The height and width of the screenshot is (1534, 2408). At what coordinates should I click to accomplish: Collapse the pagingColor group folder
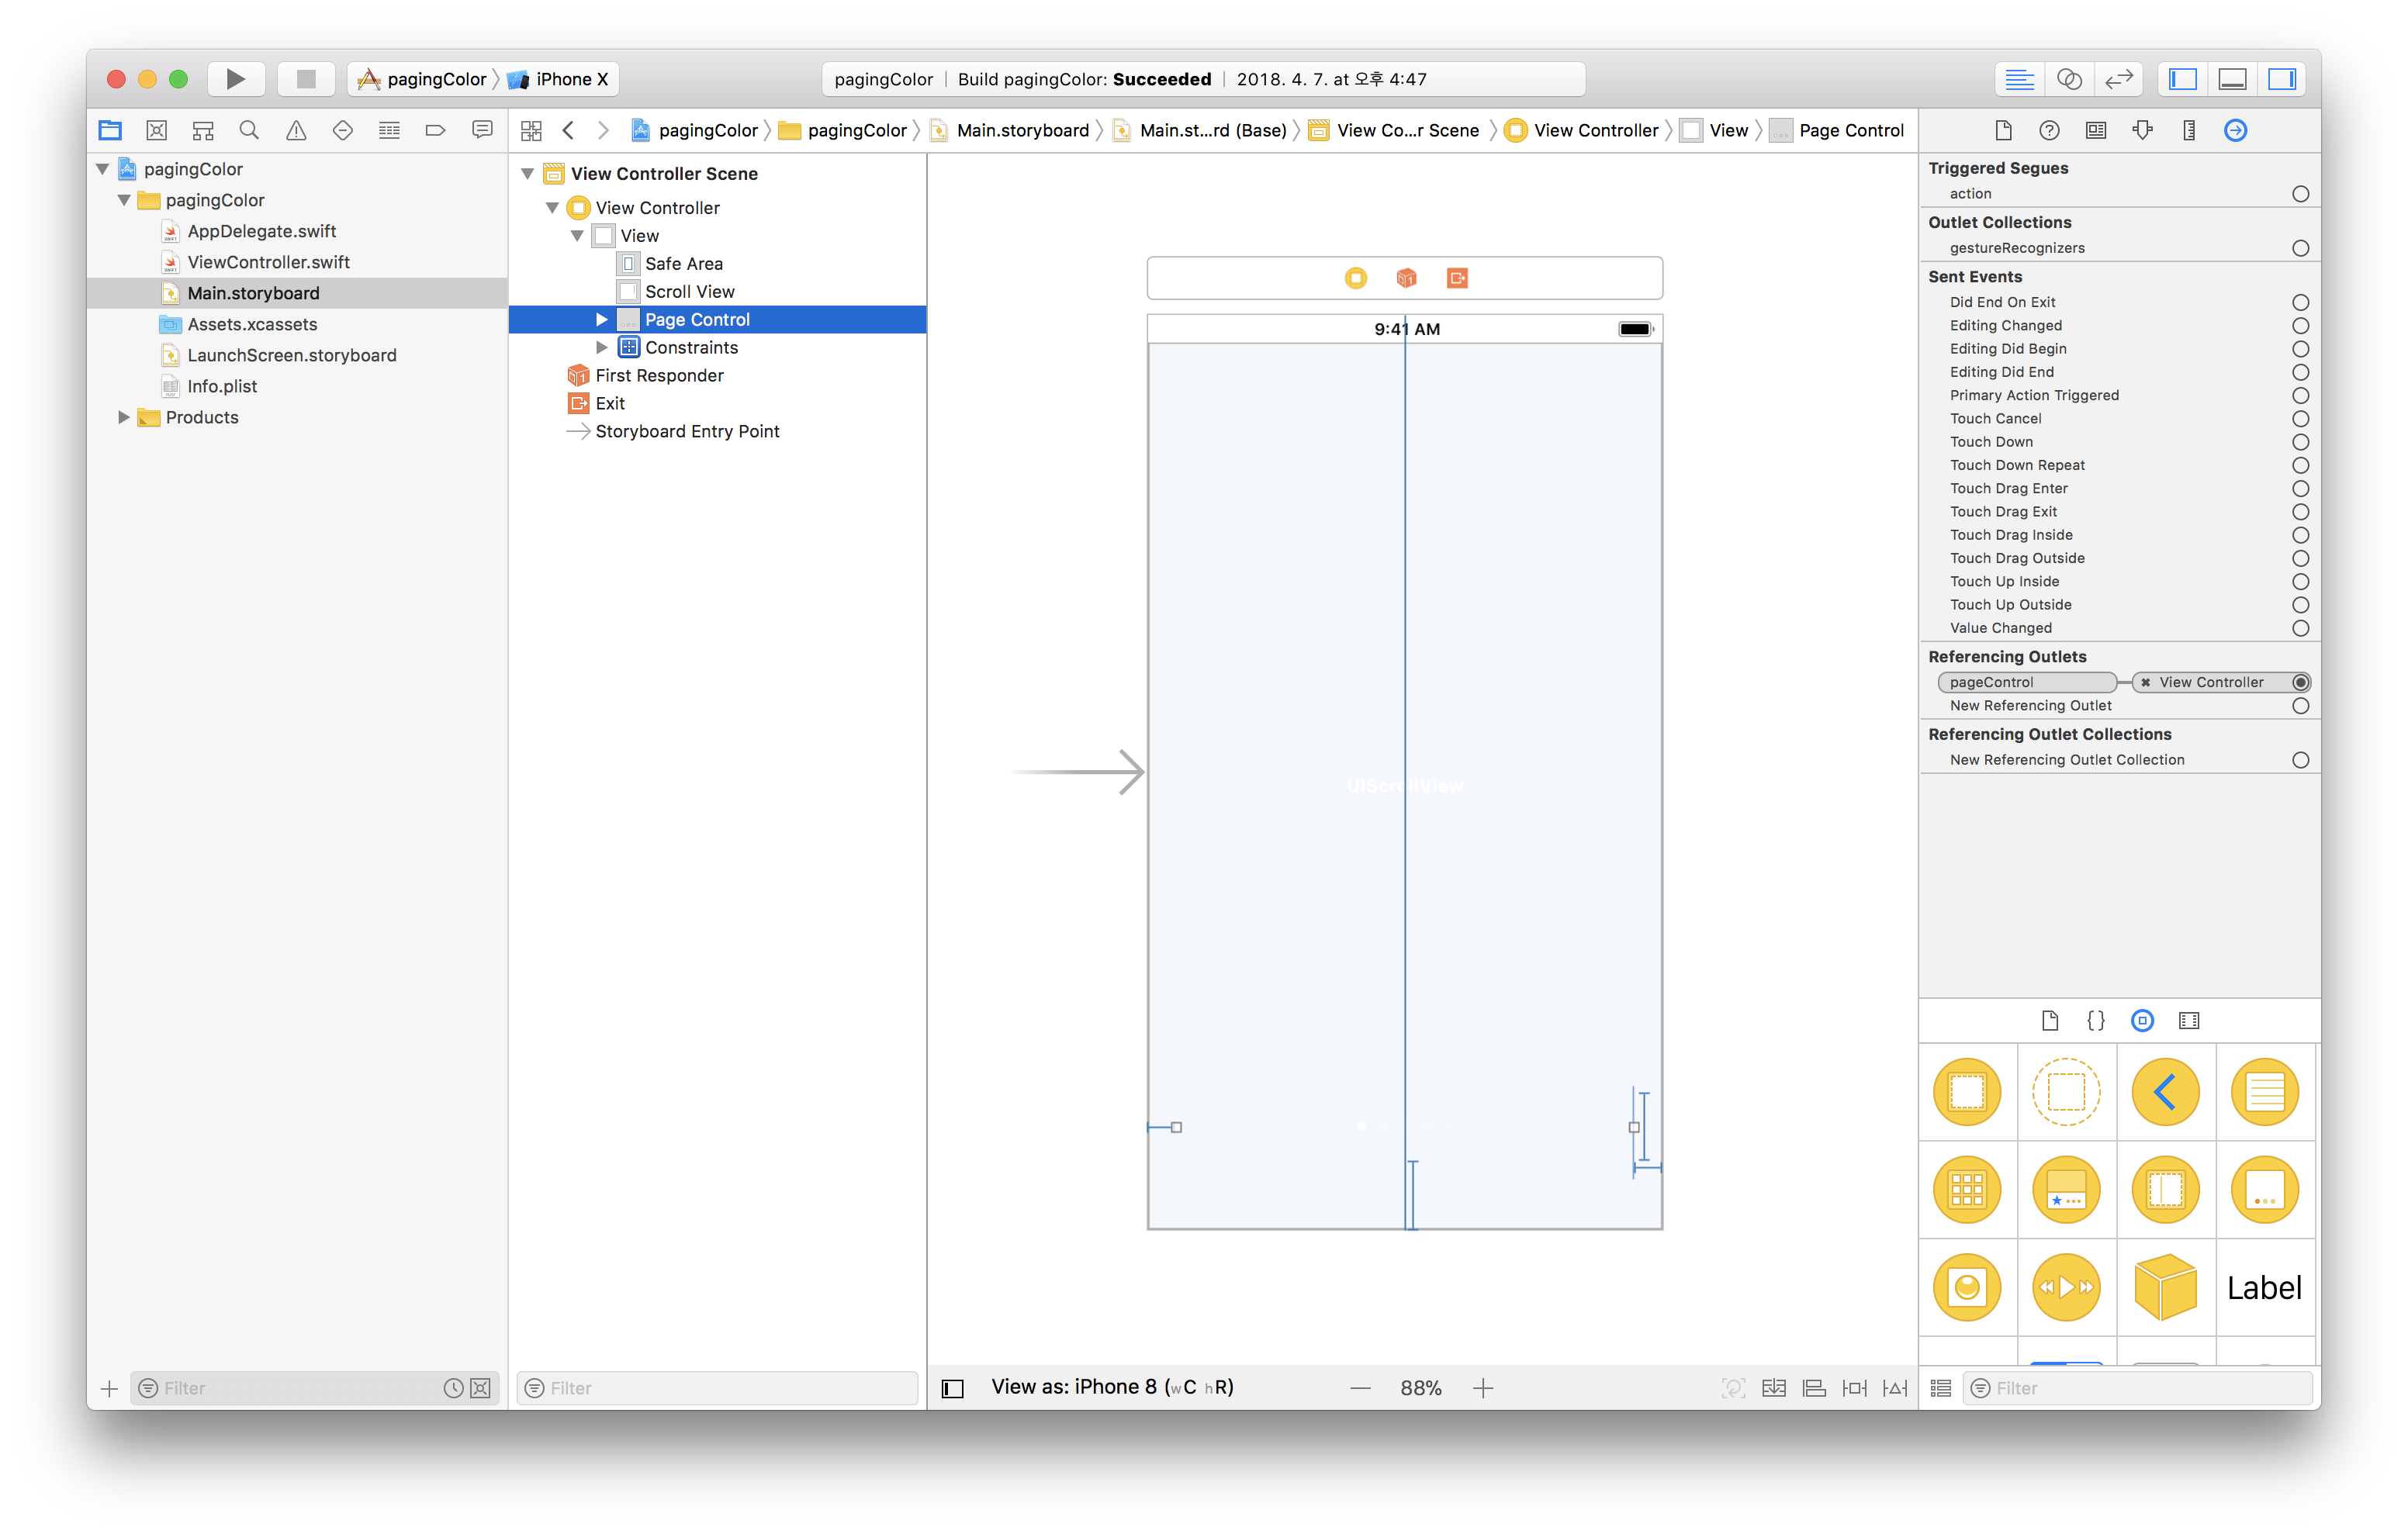(x=124, y=200)
